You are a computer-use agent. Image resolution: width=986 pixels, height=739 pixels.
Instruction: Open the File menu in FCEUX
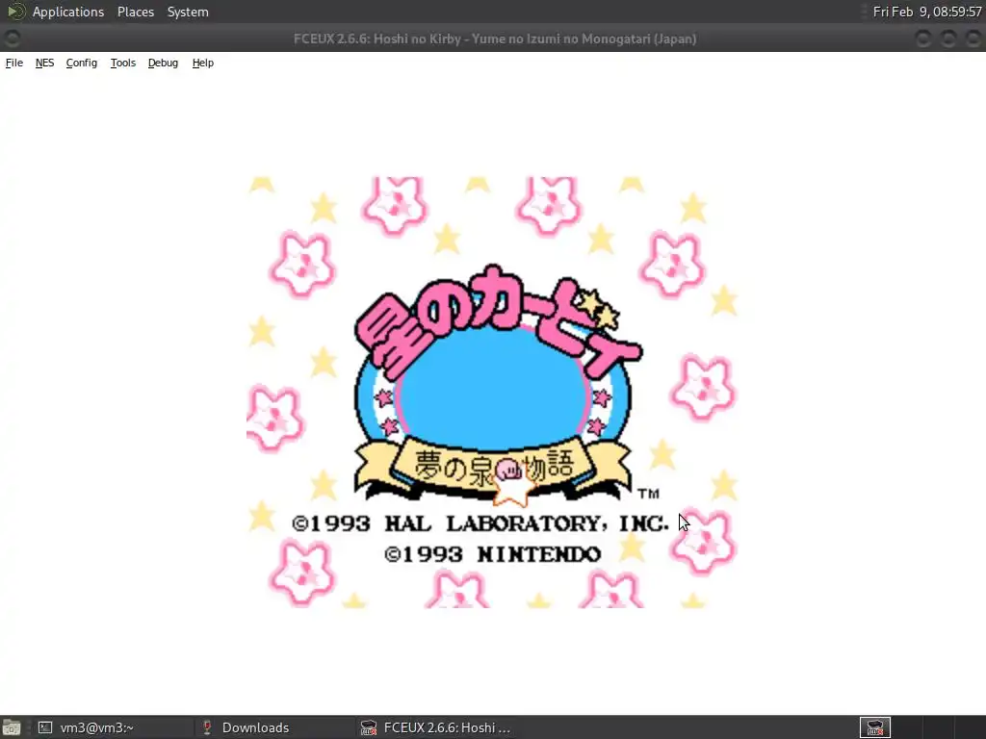pyautogui.click(x=13, y=63)
